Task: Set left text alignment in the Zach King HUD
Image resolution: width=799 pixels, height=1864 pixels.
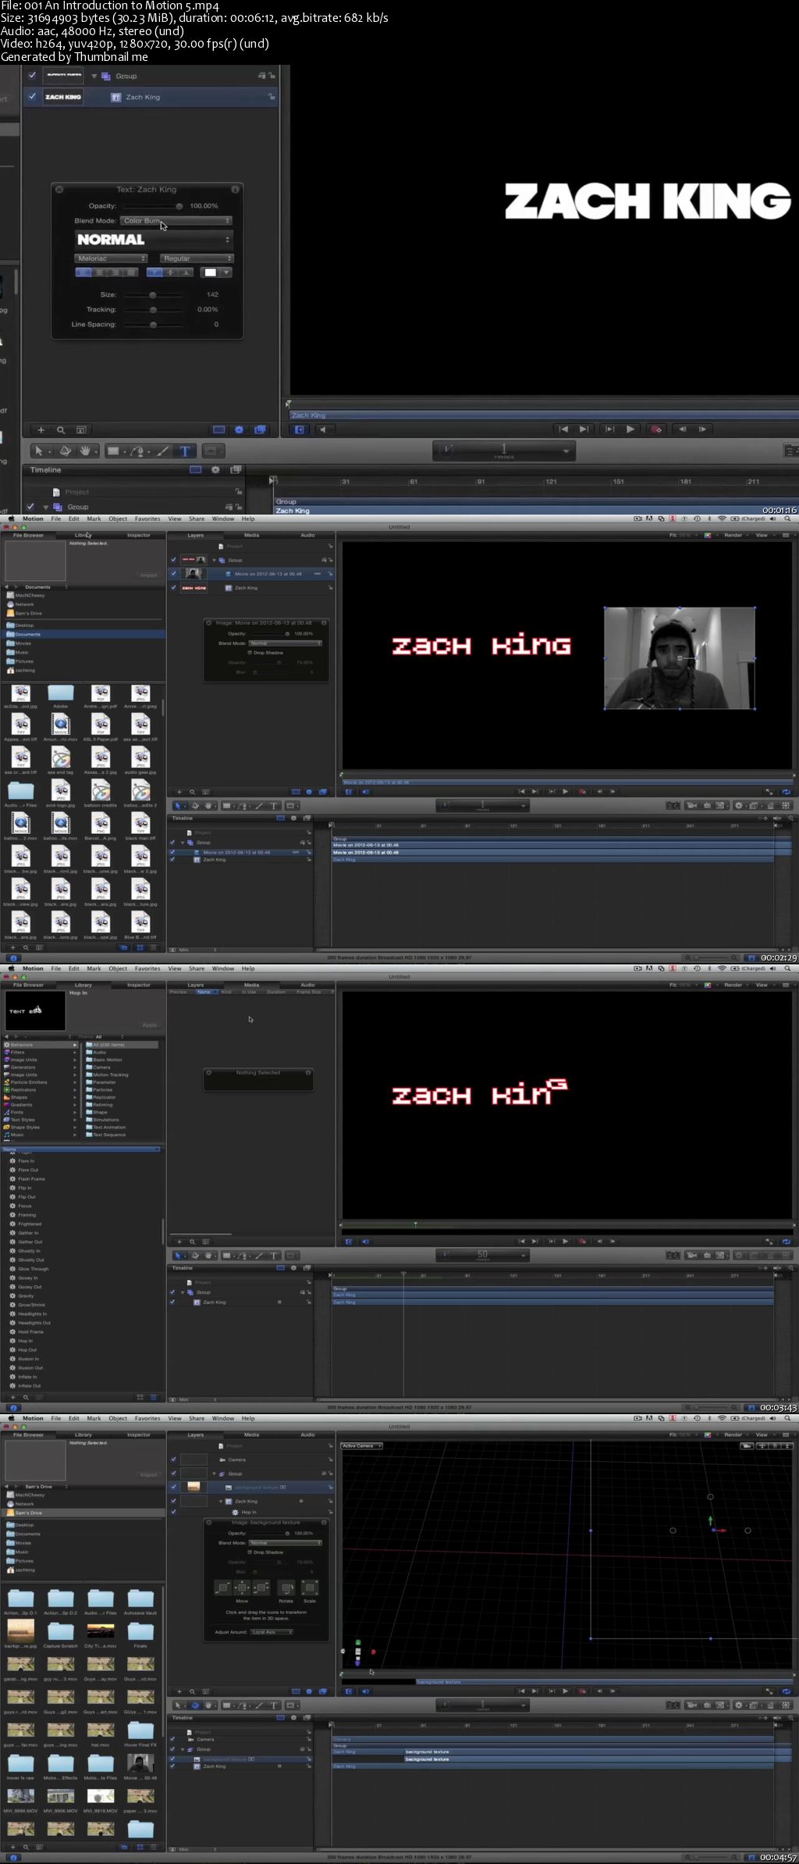Action: (82, 273)
